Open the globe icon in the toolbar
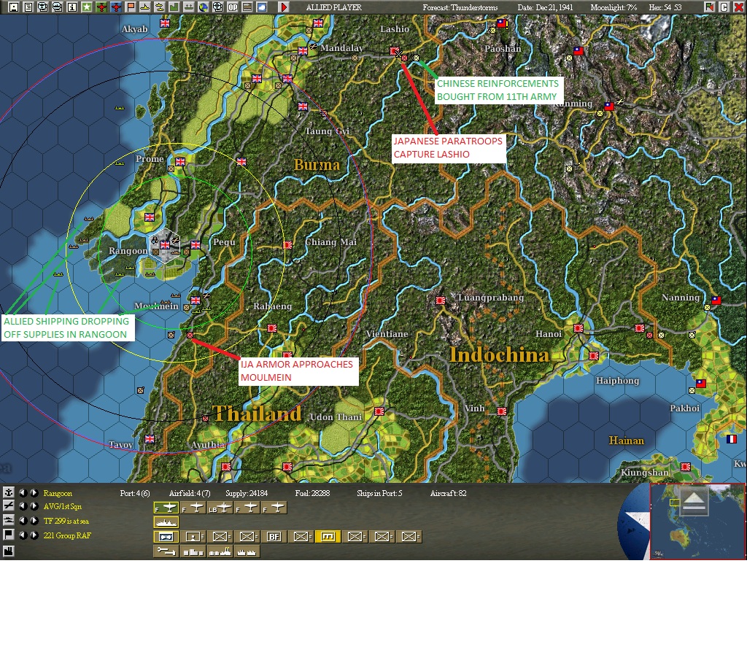 [204, 7]
